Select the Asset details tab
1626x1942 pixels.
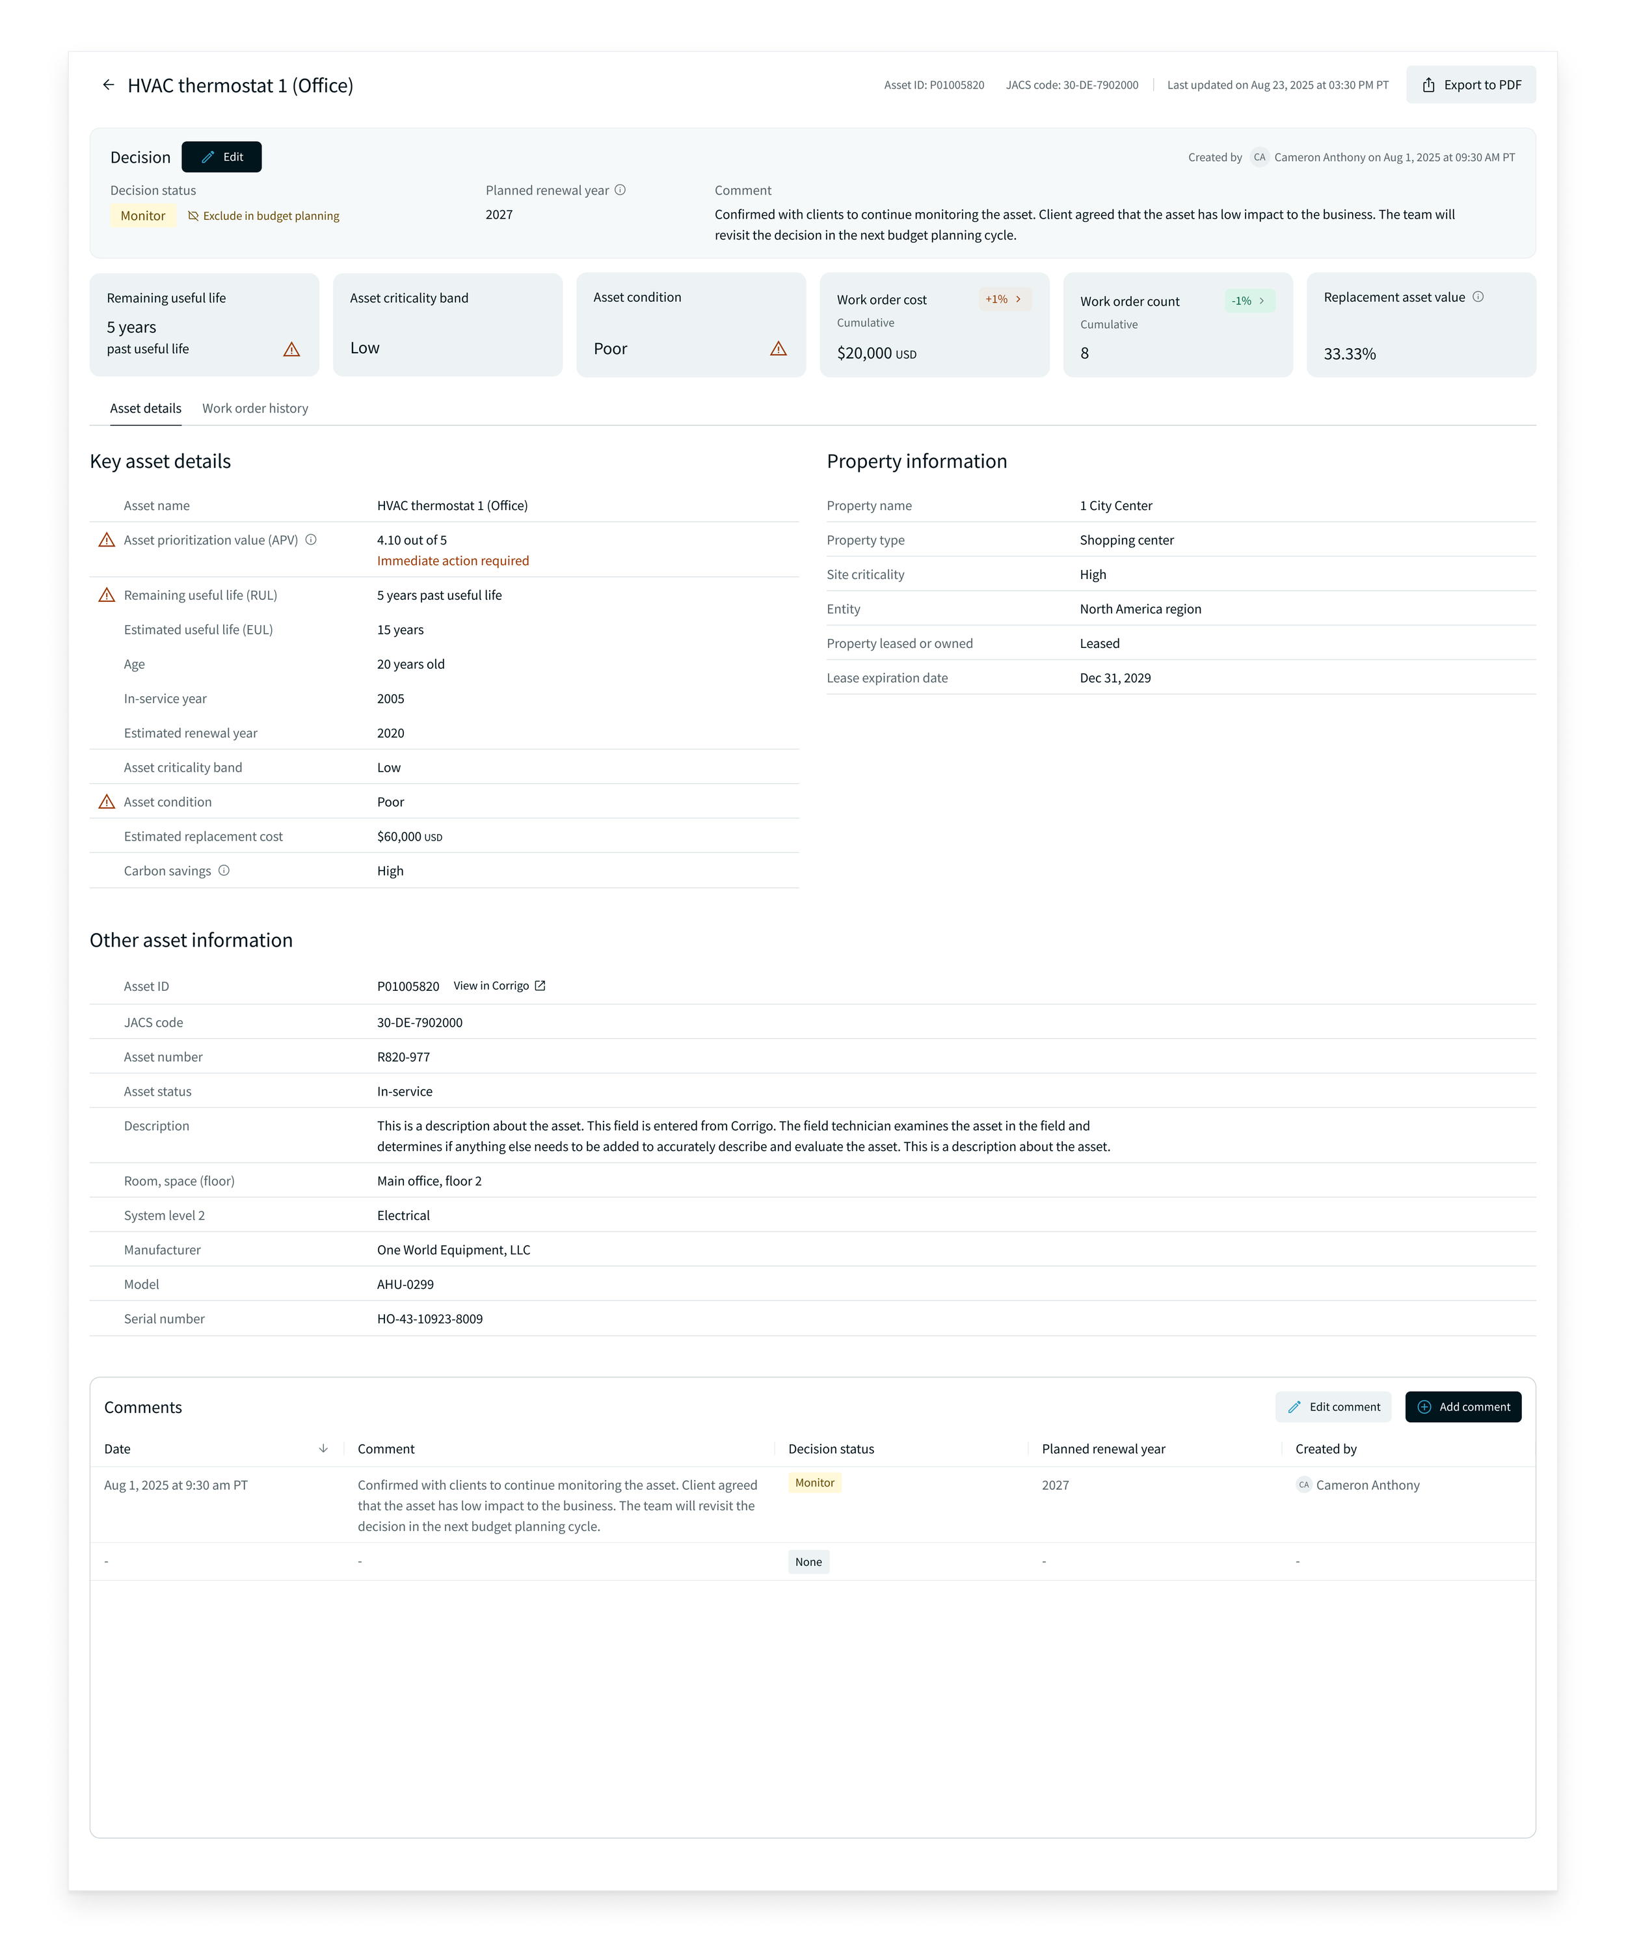pos(145,409)
